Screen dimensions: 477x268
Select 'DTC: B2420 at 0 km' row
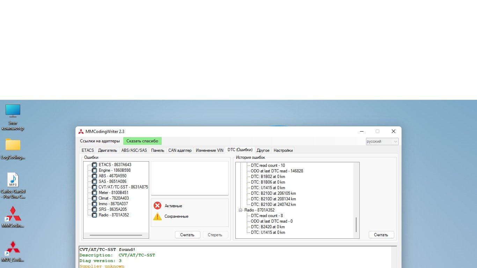click(x=268, y=227)
